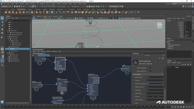Screen dimensions: 194x109
Task: Open the outliner Display menu
Action: 8,18
